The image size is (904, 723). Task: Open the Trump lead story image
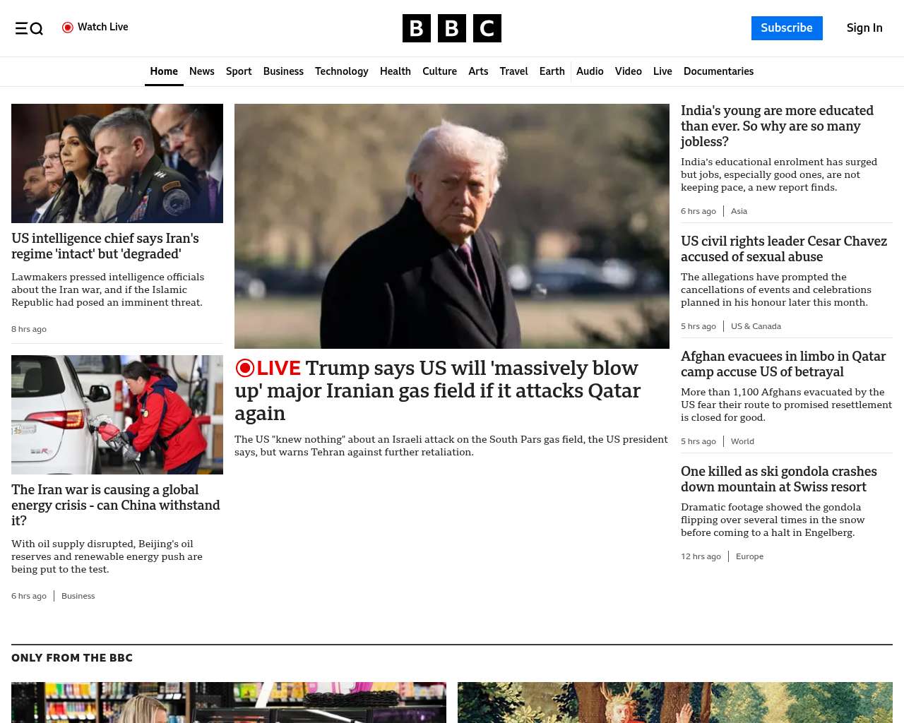[x=452, y=226]
